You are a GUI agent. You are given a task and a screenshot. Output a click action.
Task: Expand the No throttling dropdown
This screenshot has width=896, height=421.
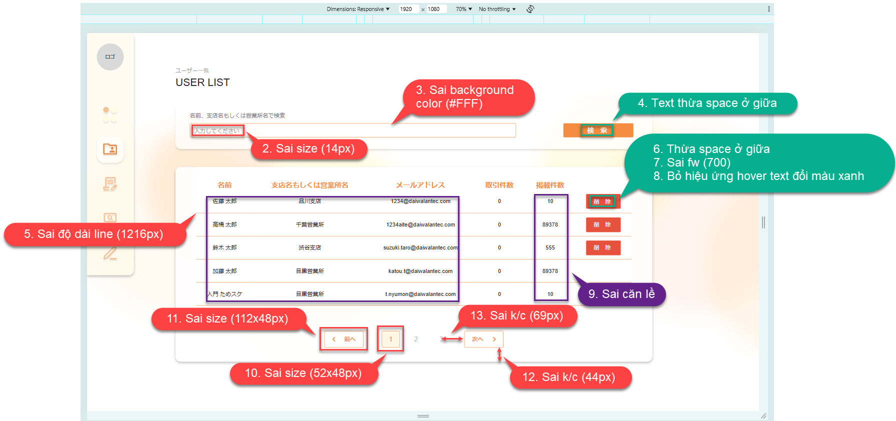pyautogui.click(x=497, y=9)
